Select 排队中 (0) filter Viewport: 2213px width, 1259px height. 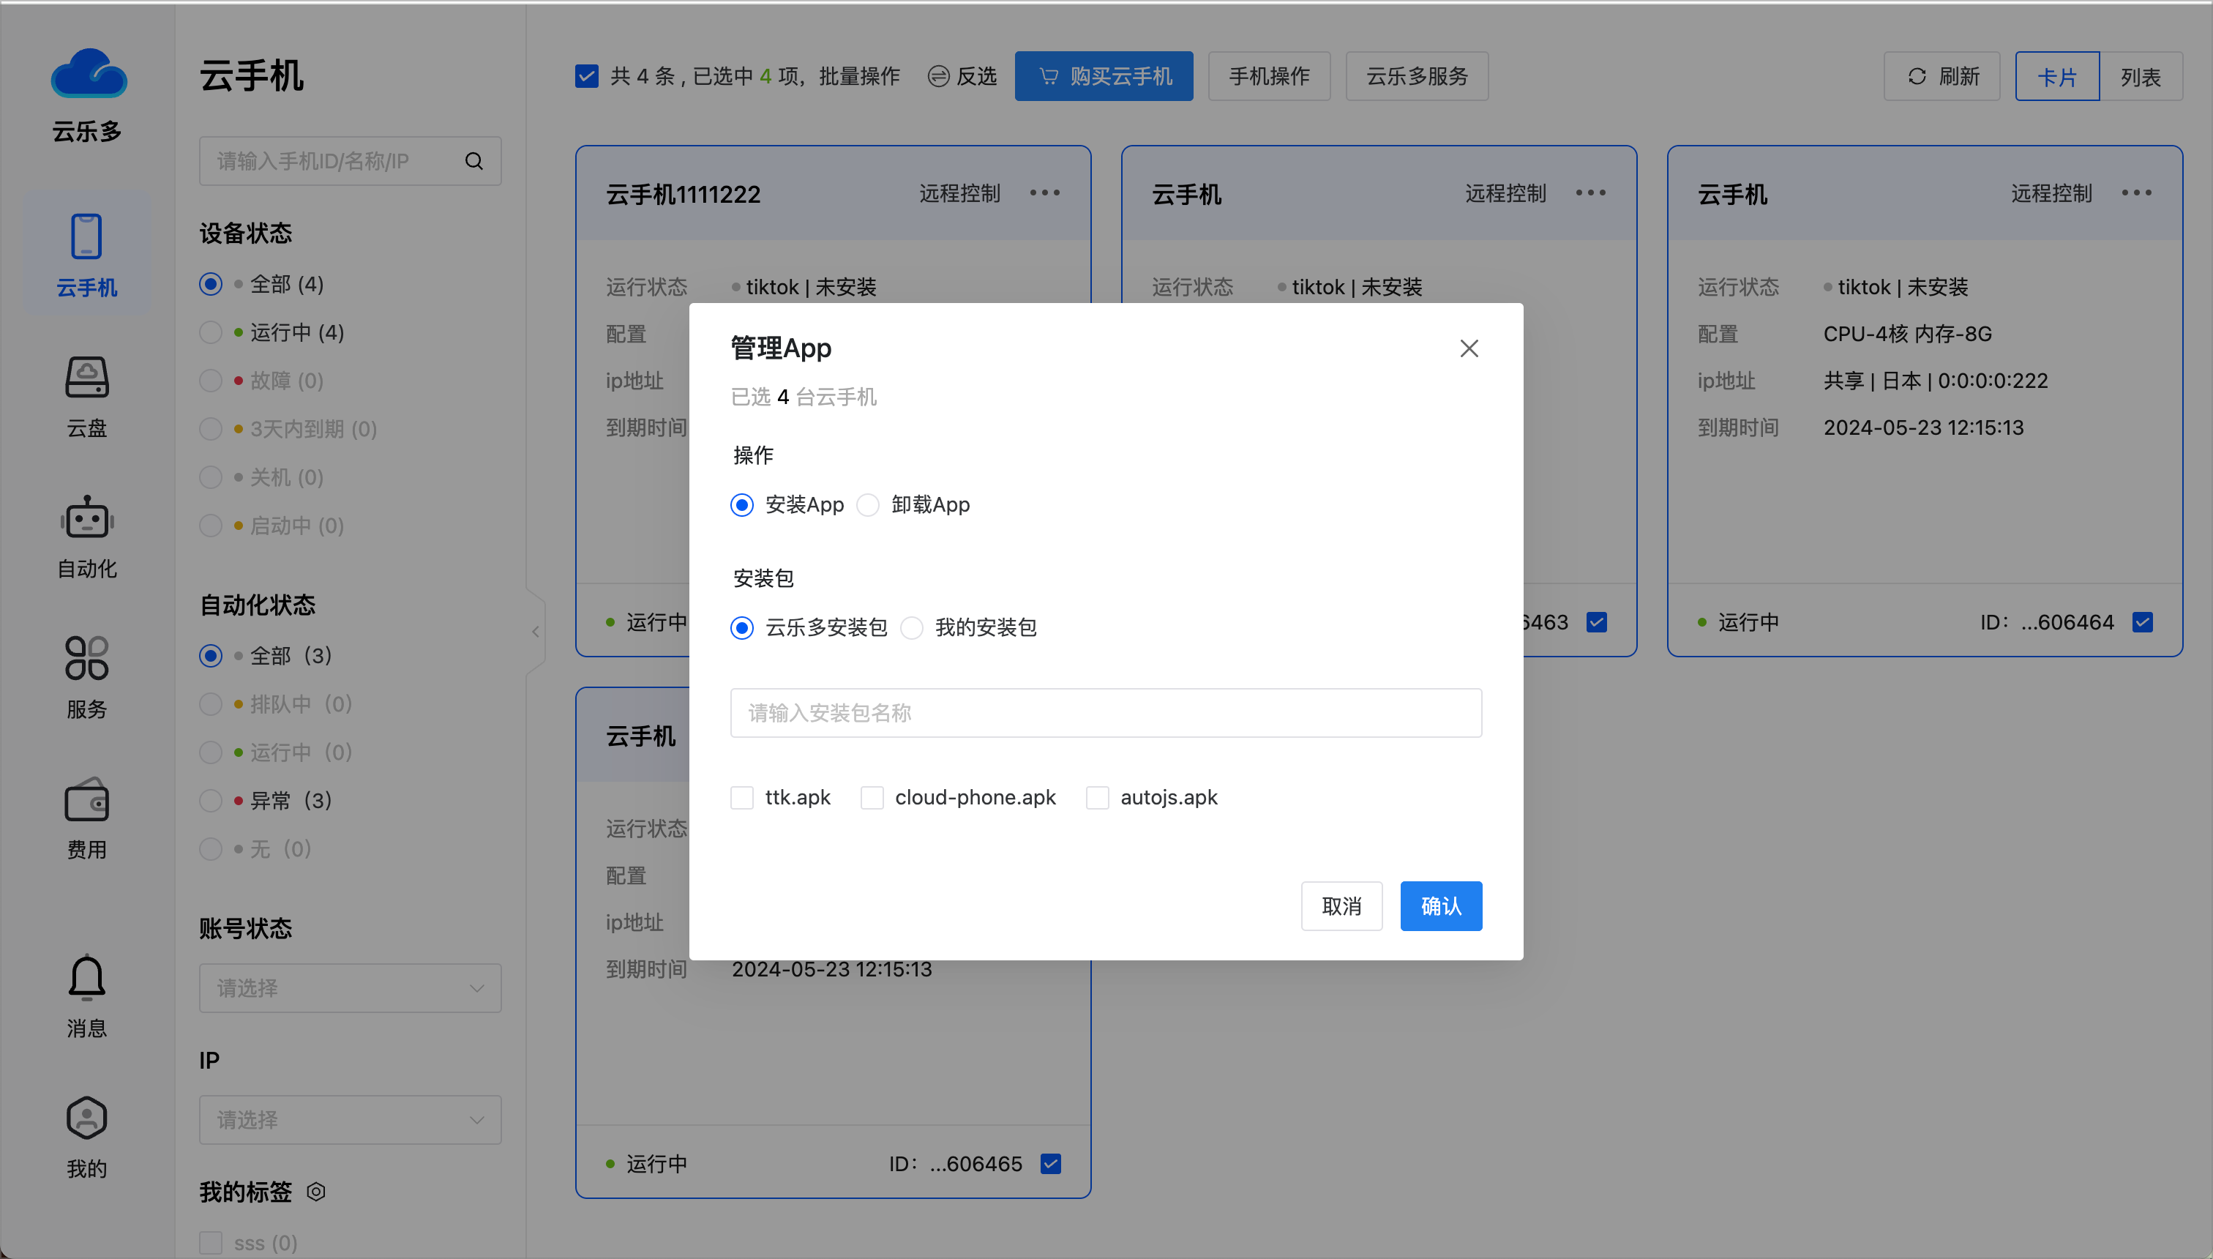210,704
